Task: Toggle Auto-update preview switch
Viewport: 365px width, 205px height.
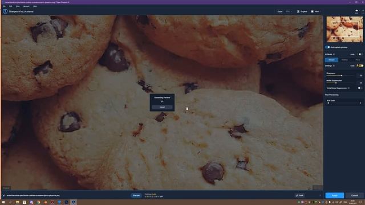Action: coord(327,47)
